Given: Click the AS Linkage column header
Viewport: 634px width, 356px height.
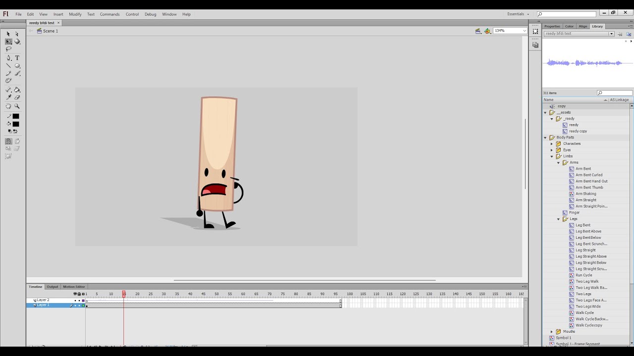Looking at the screenshot, I should coord(619,100).
